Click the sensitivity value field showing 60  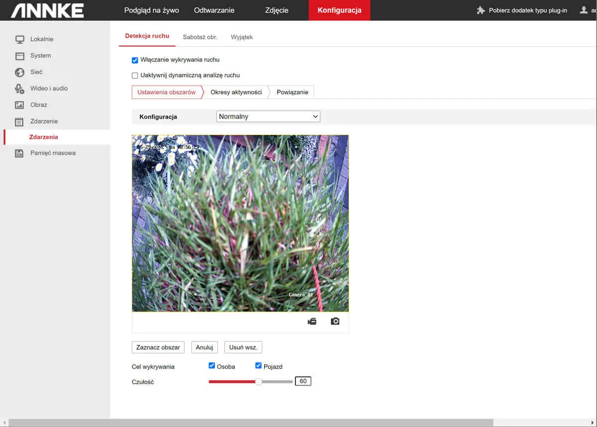pos(303,381)
